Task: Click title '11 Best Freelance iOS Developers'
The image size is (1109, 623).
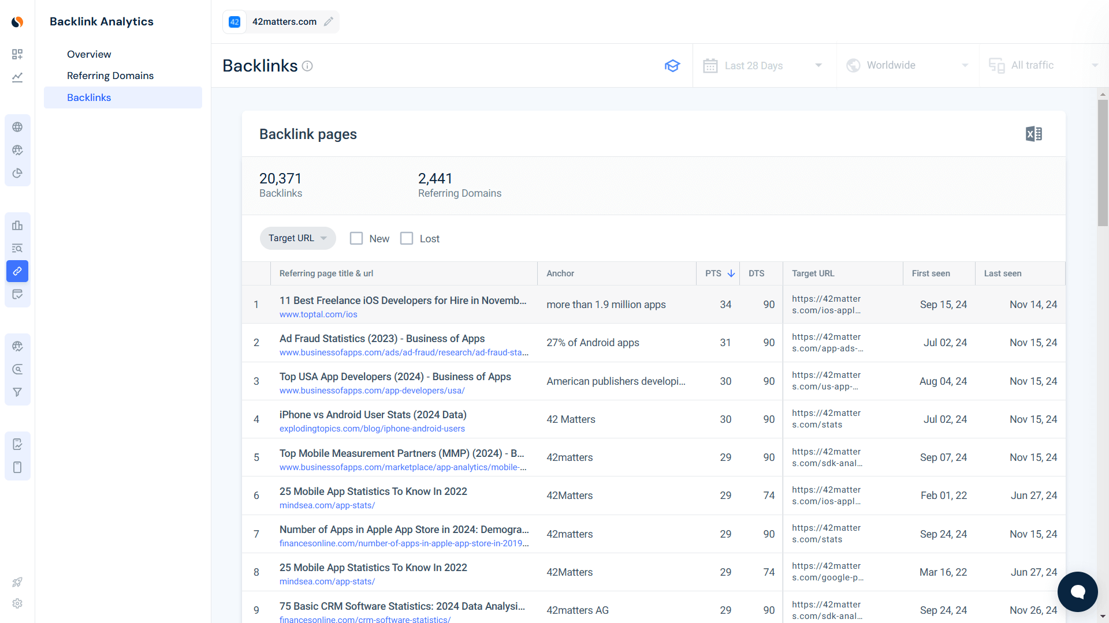Action: 403,301
